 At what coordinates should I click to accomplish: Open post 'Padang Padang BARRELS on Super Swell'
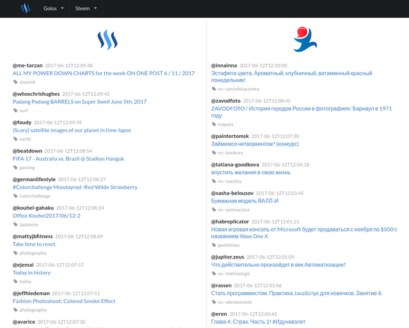coord(79,101)
